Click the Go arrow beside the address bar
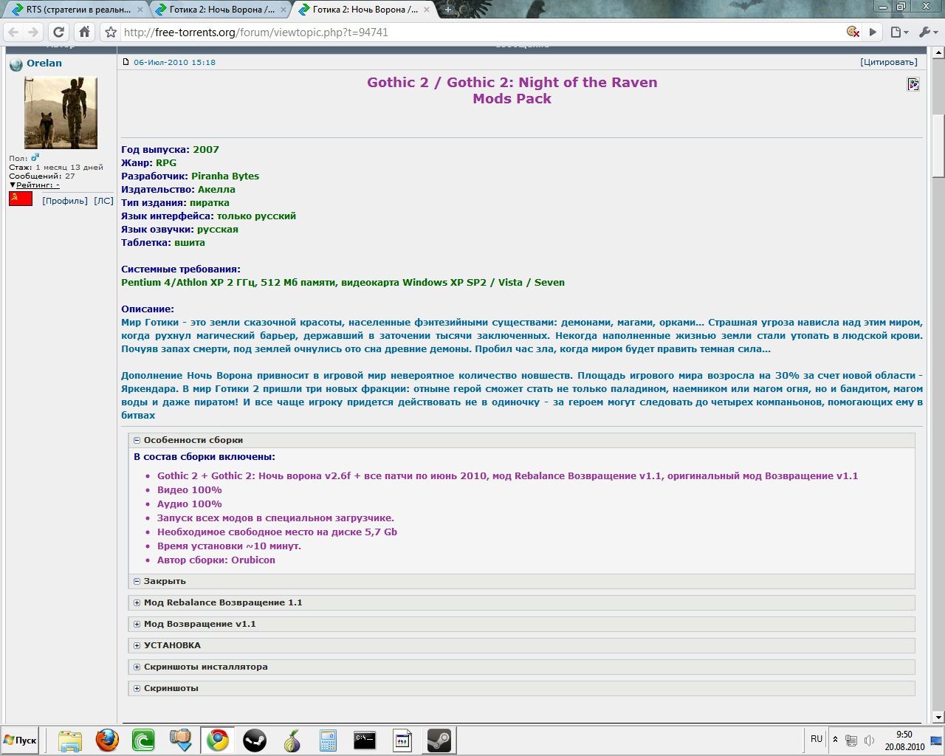This screenshot has height=756, width=945. [x=873, y=32]
